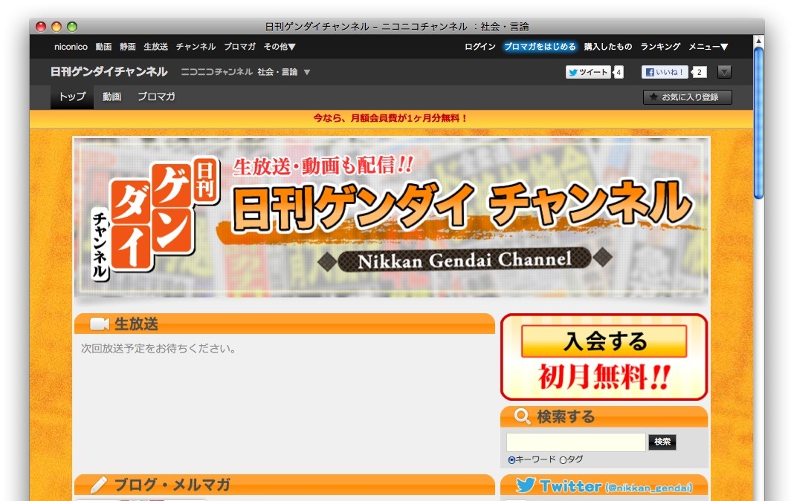
Task: Click the scrollbar up arrow
Action: click(x=758, y=40)
